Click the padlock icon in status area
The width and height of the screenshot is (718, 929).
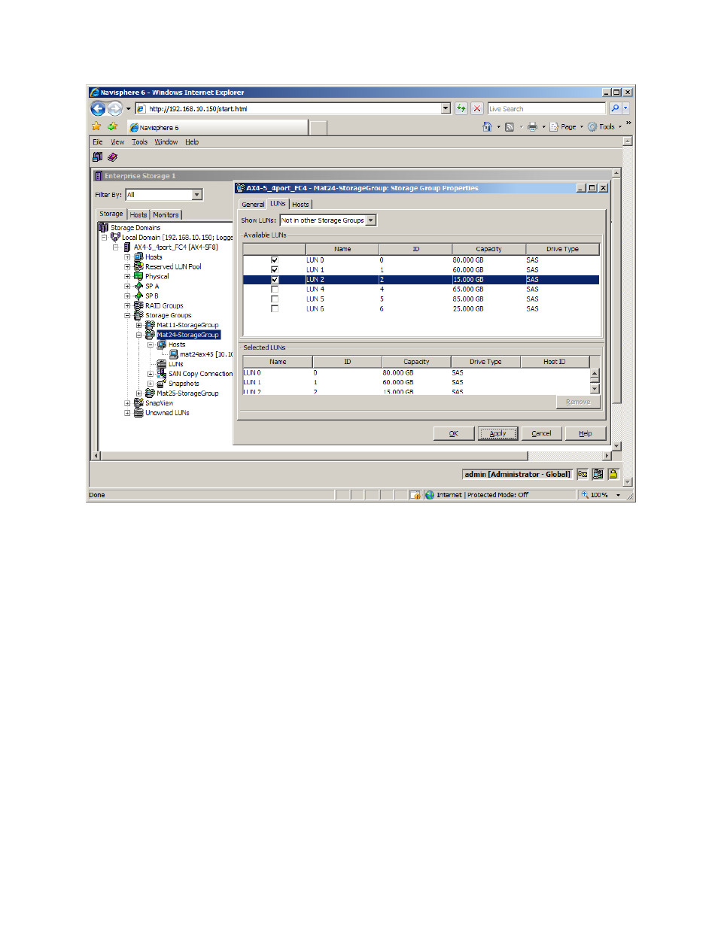point(613,474)
